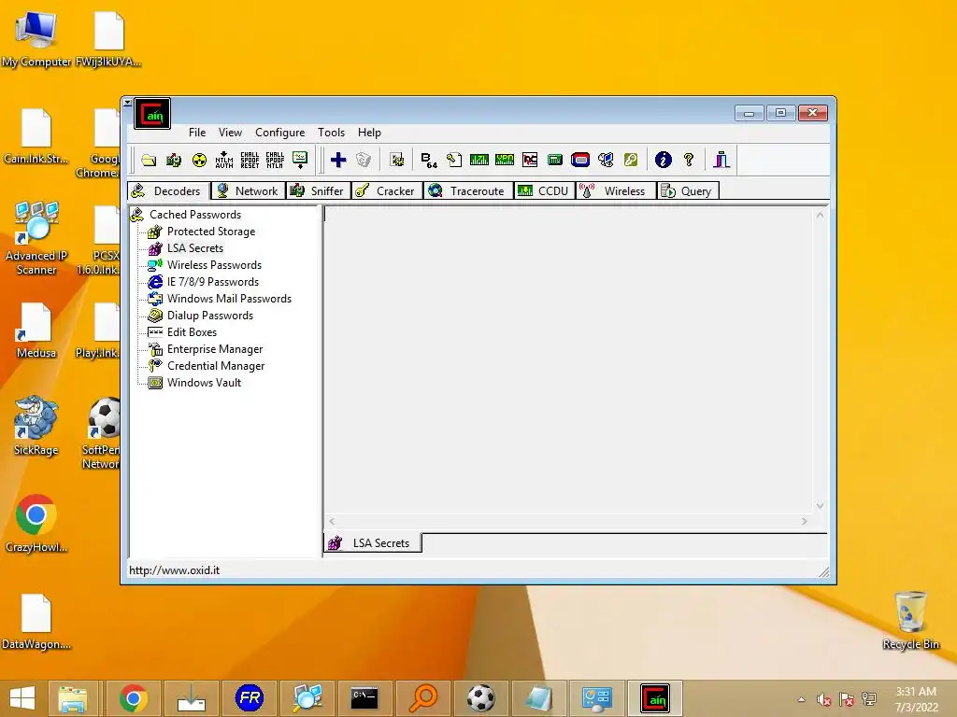Viewport: 957px width, 717px height.
Task: Open the RSA SecurID token calculator icon
Action: pyautogui.click(x=579, y=161)
